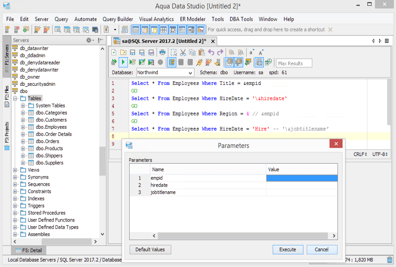
Task: Open the Query Builder menu
Action: click(118, 19)
